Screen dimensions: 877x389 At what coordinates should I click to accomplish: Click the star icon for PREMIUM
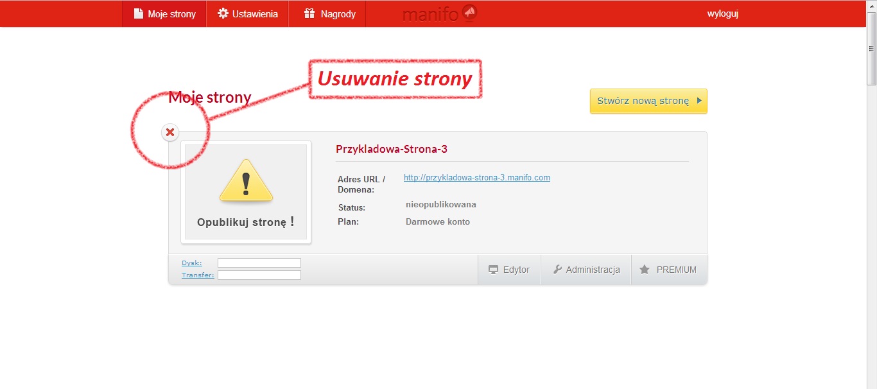click(x=645, y=270)
